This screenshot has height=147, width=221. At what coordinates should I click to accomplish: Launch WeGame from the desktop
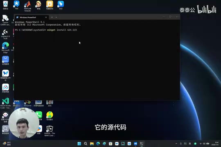(27, 103)
